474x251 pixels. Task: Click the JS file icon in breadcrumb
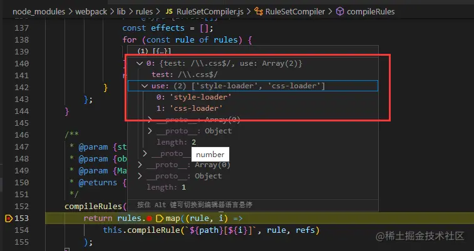tap(169, 11)
